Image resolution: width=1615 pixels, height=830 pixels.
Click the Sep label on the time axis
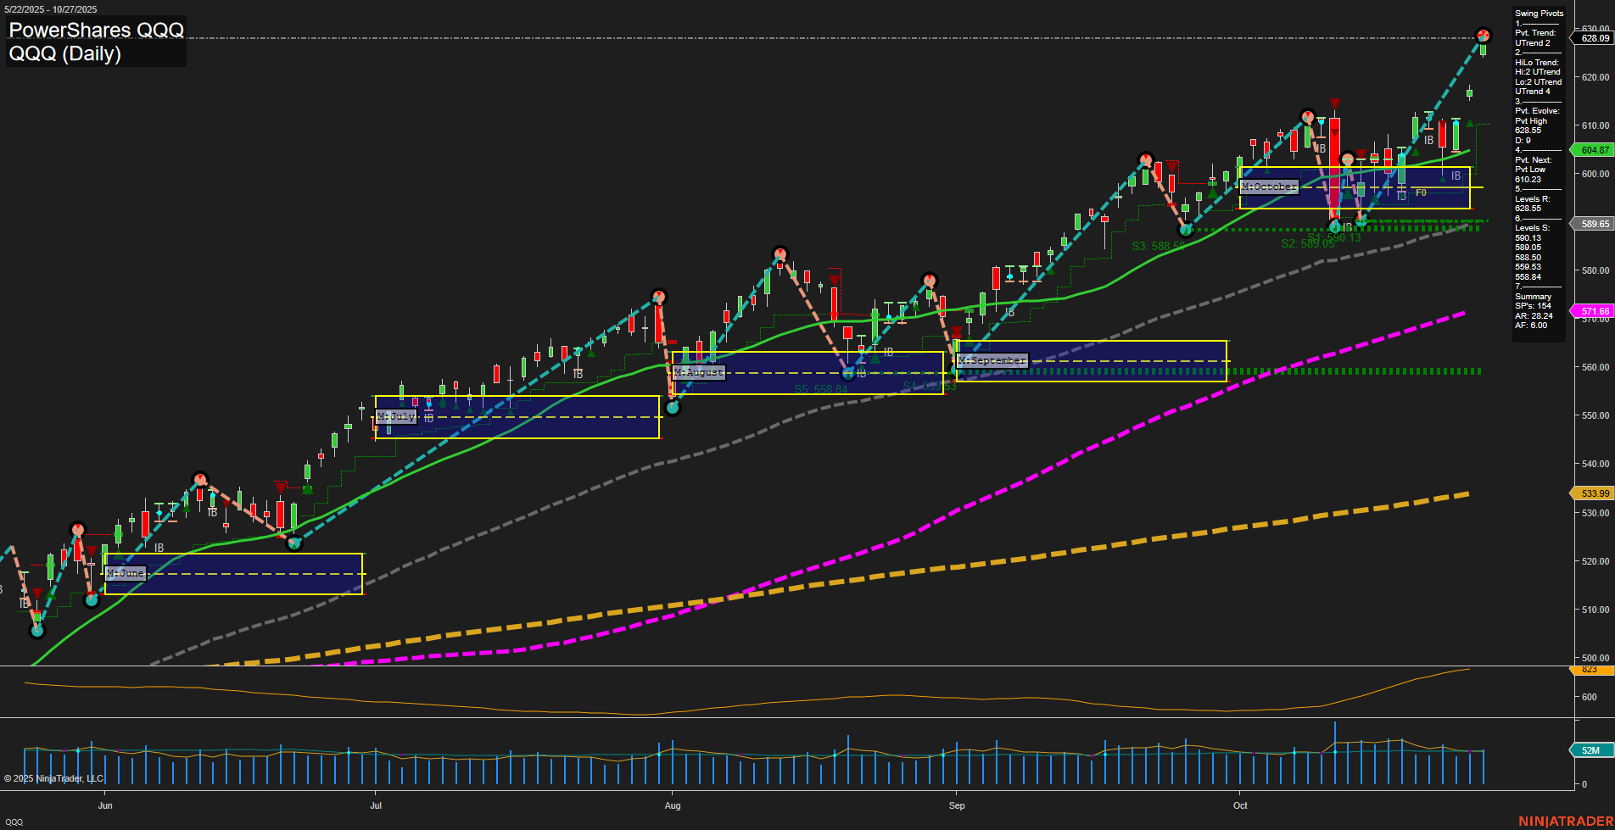[x=957, y=805]
